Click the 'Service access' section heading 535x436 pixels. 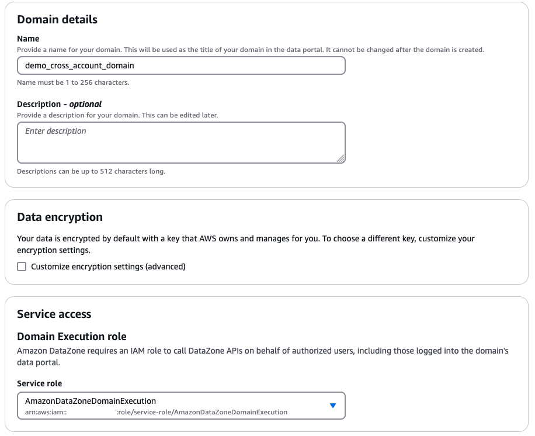coord(54,314)
